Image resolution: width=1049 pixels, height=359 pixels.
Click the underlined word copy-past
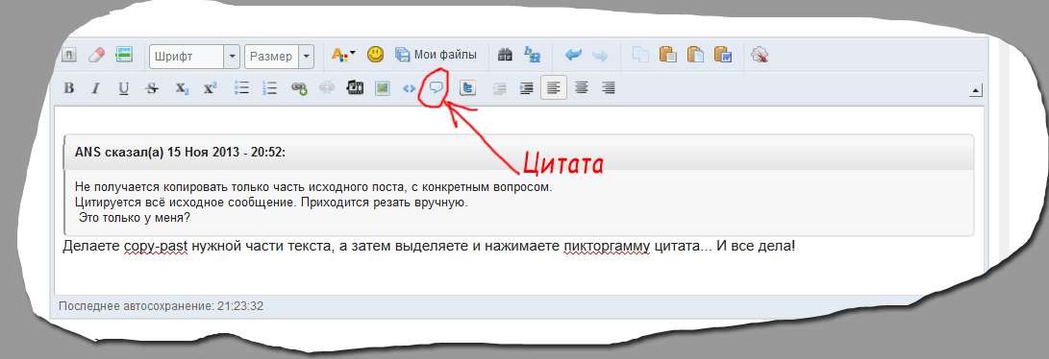[156, 247]
